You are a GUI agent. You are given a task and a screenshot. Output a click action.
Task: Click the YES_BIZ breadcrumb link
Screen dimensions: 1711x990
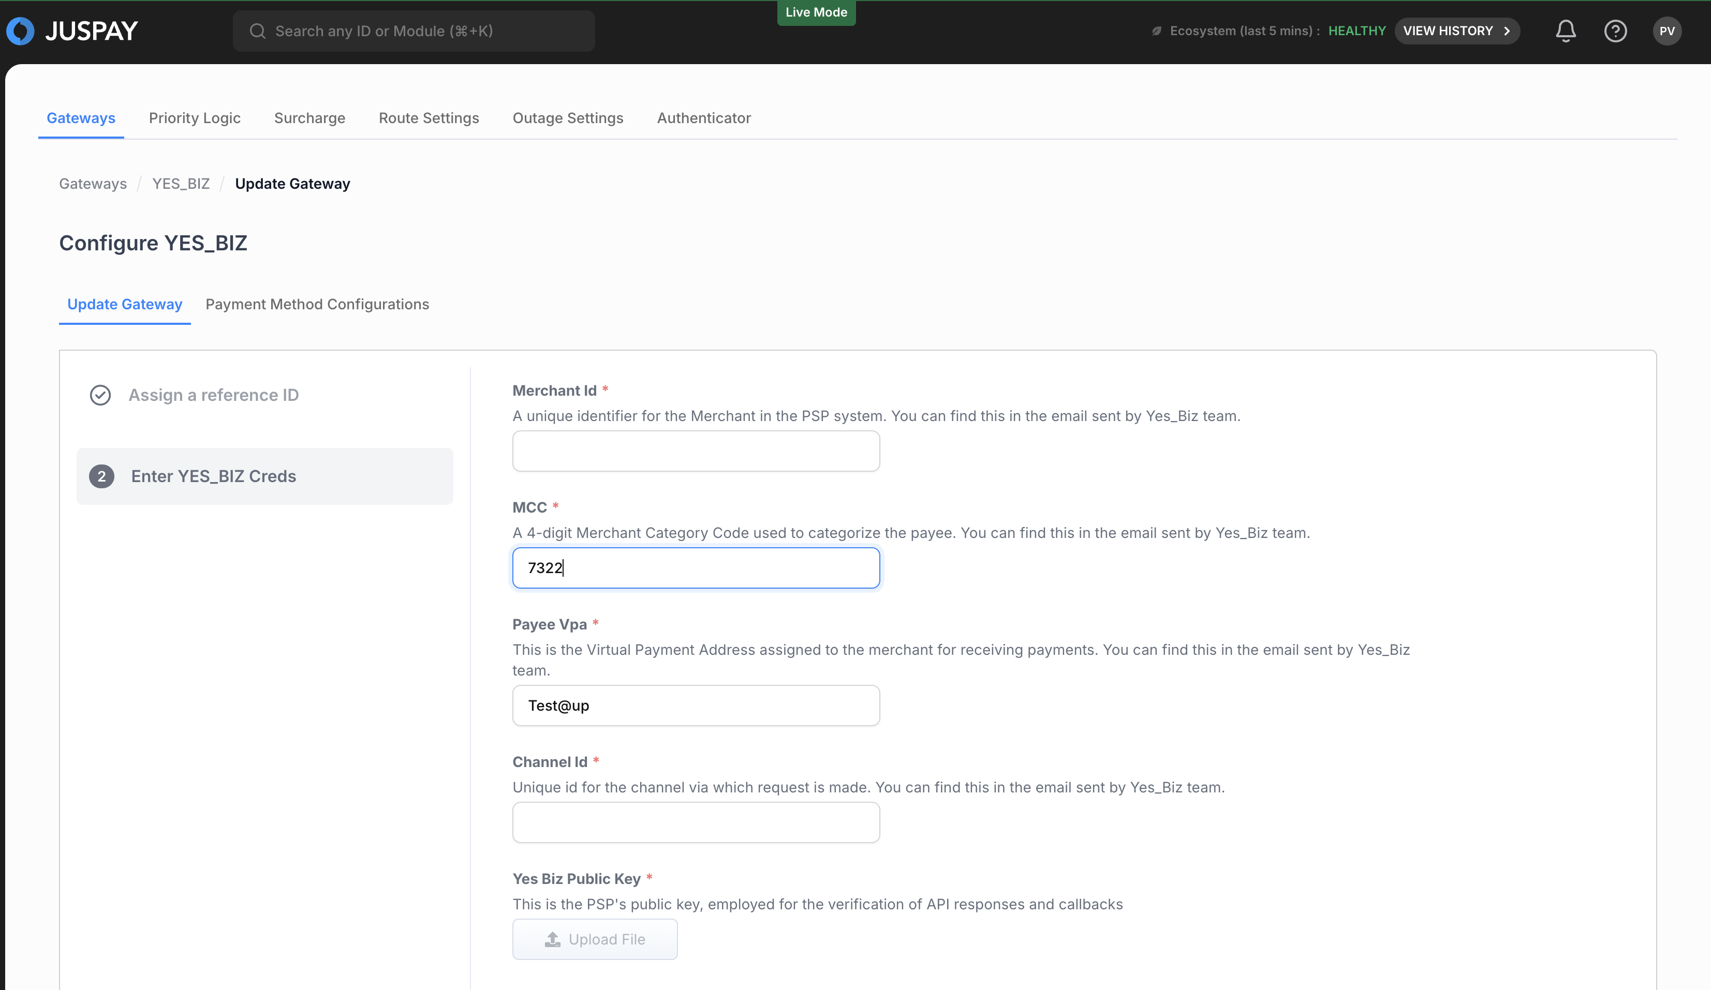click(181, 184)
